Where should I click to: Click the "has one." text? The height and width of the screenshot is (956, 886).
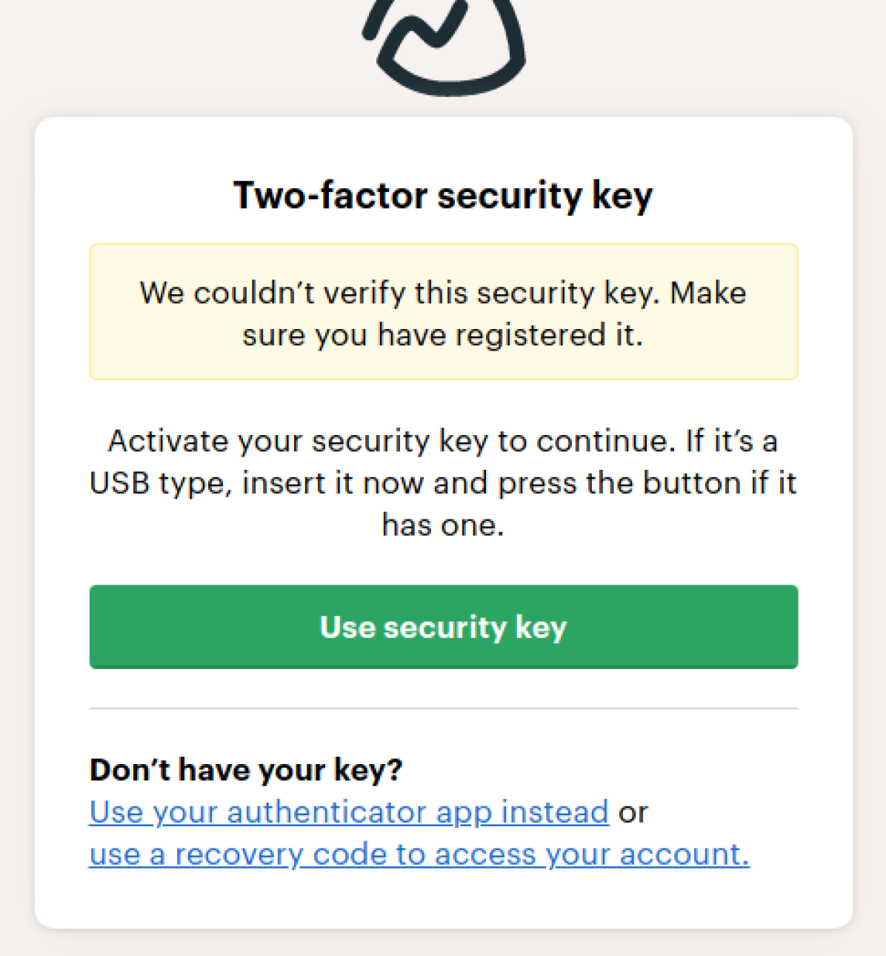pyautogui.click(x=443, y=525)
